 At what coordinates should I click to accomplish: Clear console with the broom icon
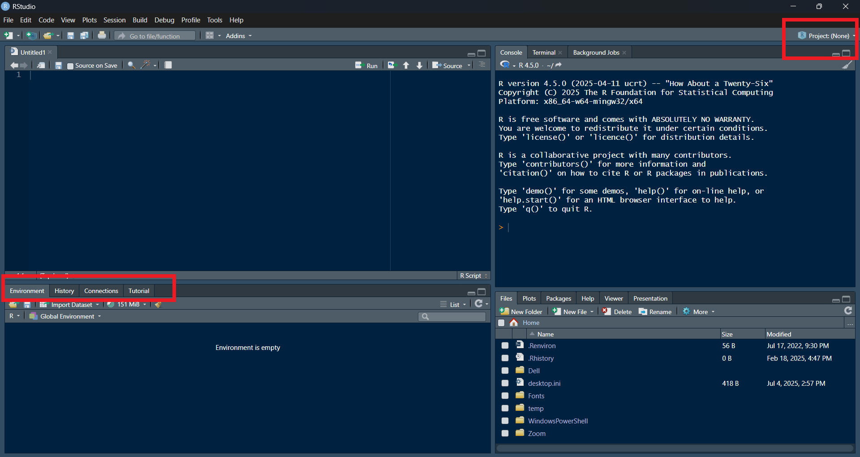click(x=847, y=65)
